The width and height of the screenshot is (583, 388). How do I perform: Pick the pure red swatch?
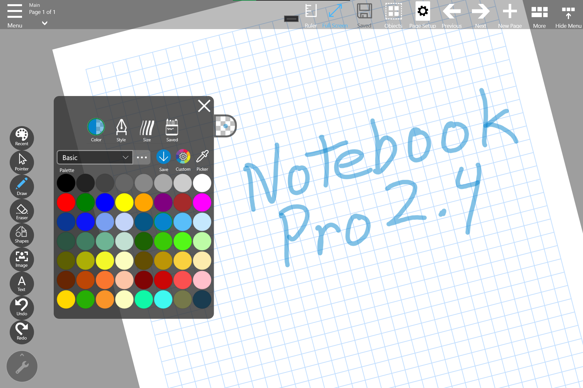point(66,202)
